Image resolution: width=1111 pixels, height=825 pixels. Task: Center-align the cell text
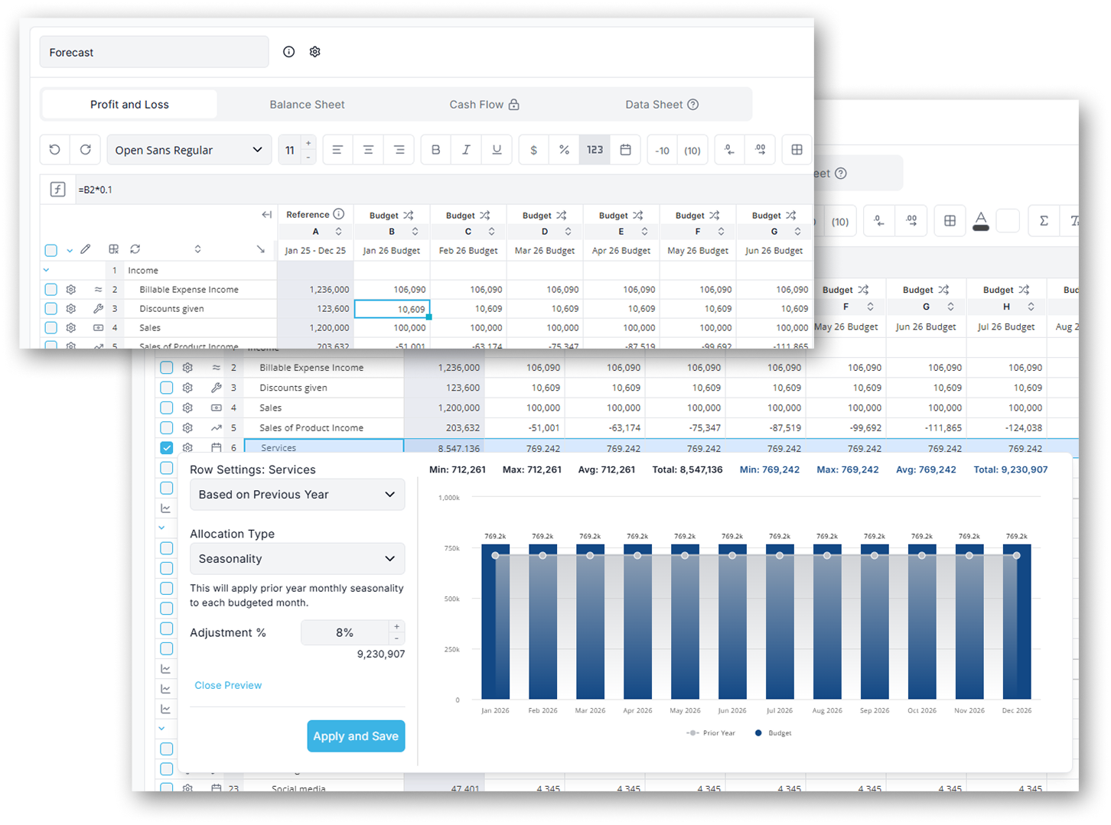tap(368, 150)
